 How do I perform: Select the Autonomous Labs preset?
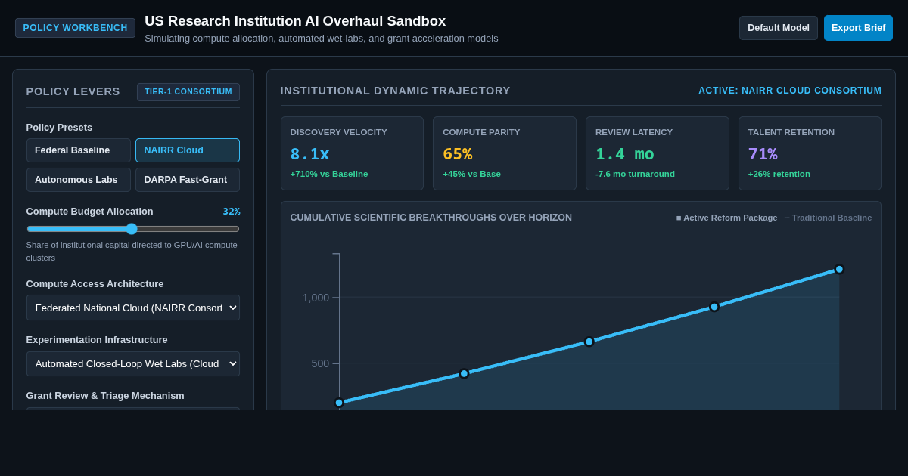[x=79, y=180]
